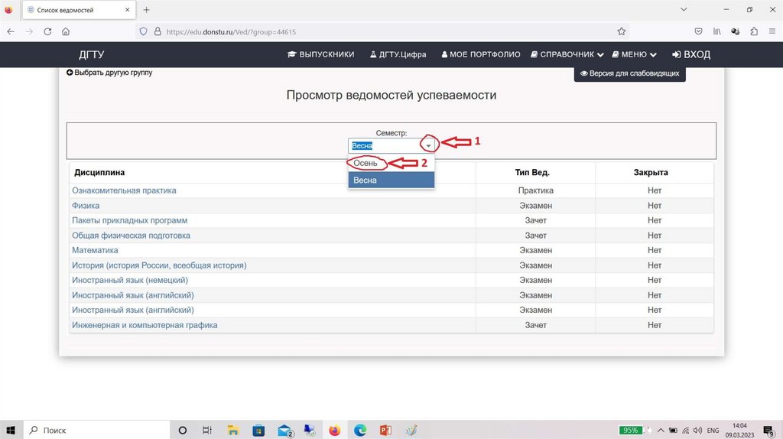Launch Microsoft Edge from the taskbar
The image size is (783, 439).
click(360, 431)
